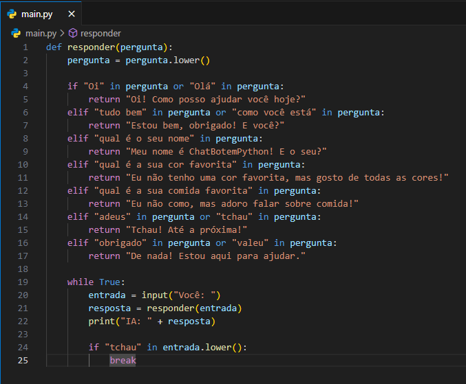This screenshot has width=466, height=384.
Task: Click the Python icon in the main.py tab
Action: click(x=12, y=14)
